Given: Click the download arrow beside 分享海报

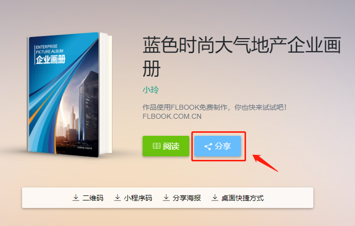Looking at the screenshot, I should pyautogui.click(x=166, y=197).
